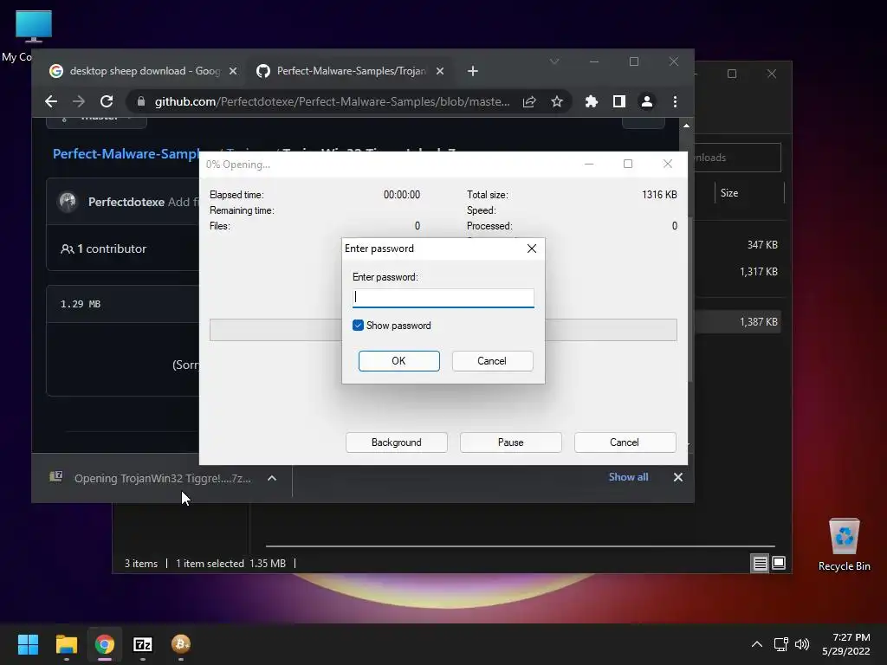Select the 347 KB file row in Explorer
The height and width of the screenshot is (665, 887).
click(x=738, y=245)
